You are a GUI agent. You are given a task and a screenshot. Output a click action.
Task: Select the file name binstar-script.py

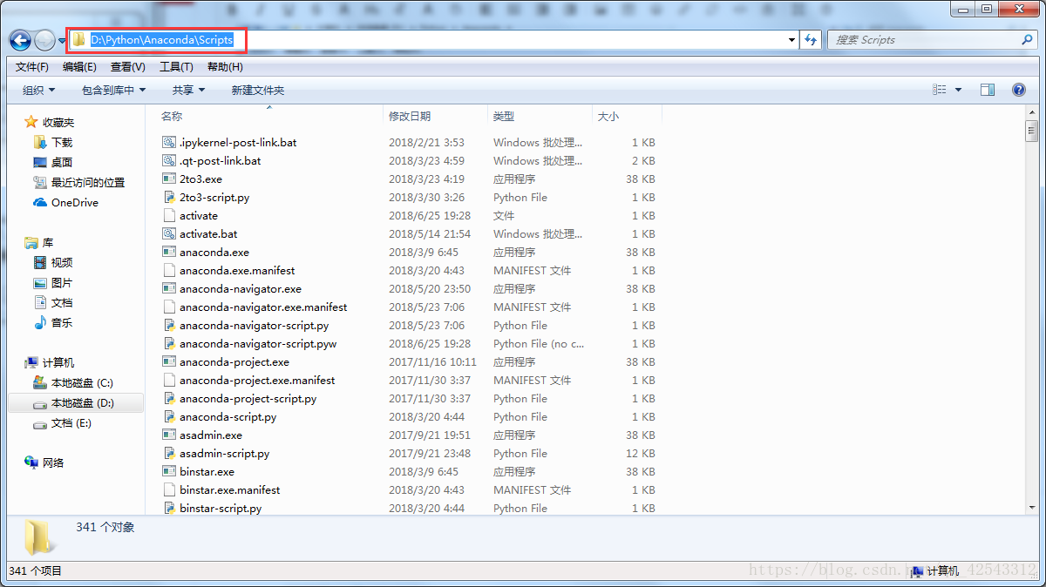click(x=221, y=508)
